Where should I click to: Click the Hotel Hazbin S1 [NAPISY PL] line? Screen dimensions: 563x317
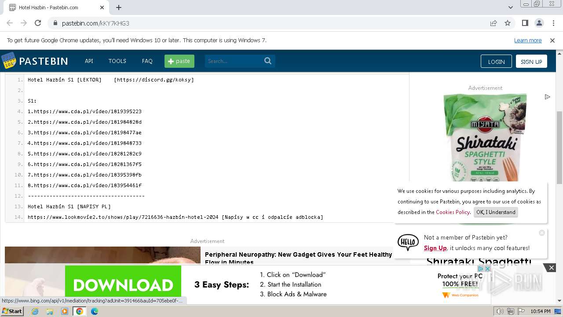click(69, 206)
